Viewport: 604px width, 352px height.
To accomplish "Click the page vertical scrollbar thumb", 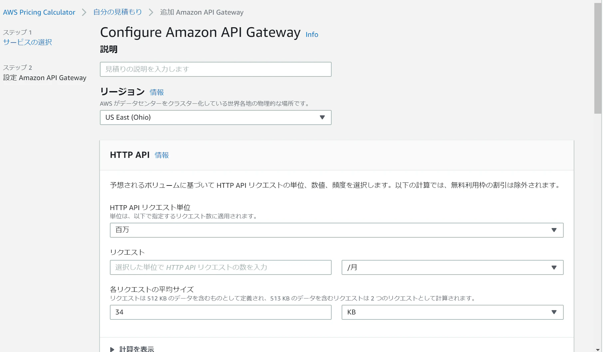I will (x=598, y=59).
